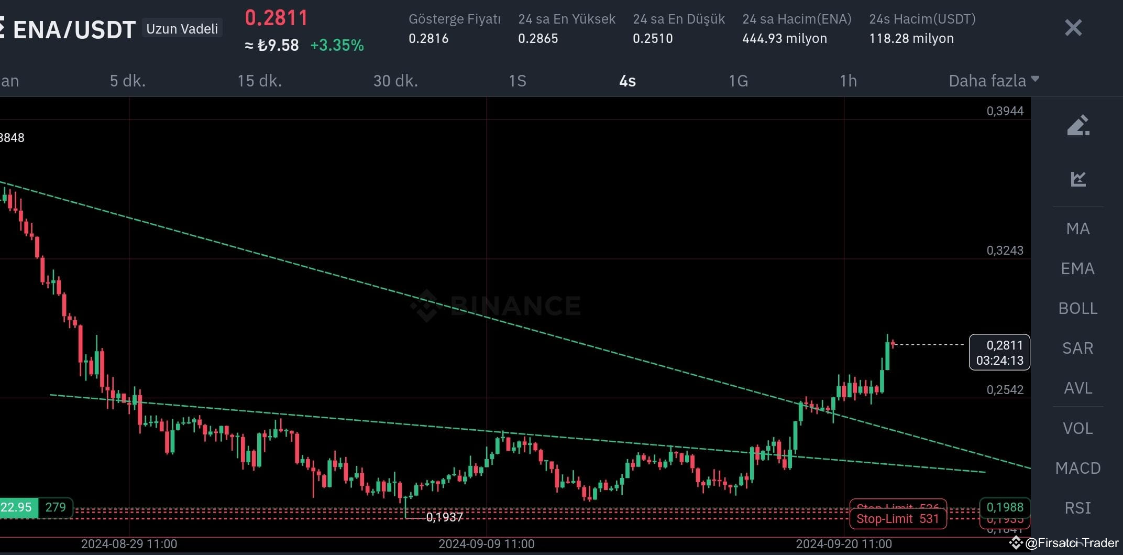Close the ENA/USDT chart view
Screen dimensions: 1123x555
1073,28
